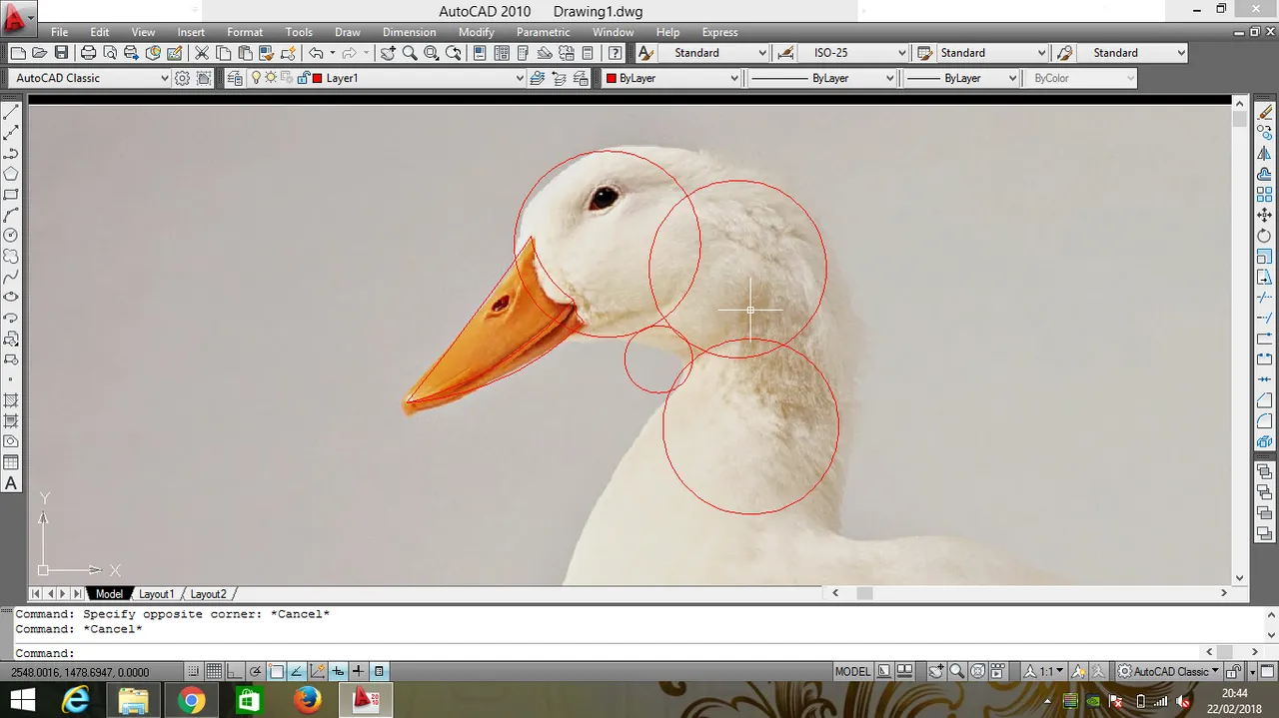Click the Open file icon
This screenshot has height=718, width=1279.
40,53
